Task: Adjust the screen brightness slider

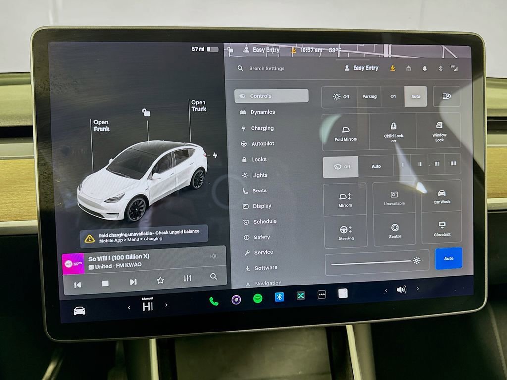Action: (x=376, y=261)
